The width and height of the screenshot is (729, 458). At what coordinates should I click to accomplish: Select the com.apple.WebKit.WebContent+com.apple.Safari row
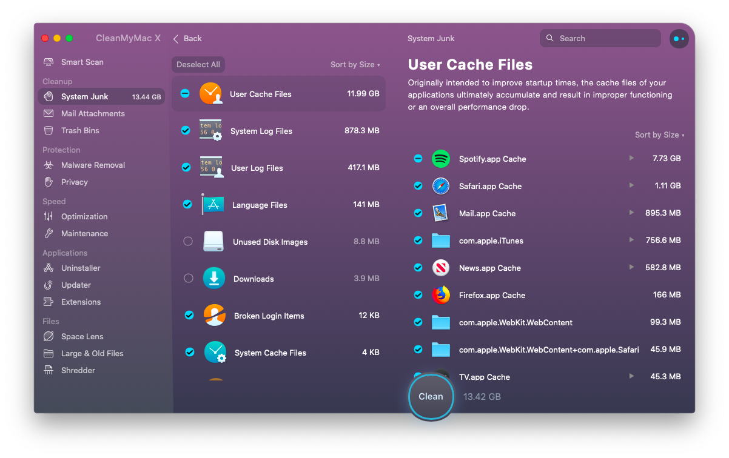(546, 350)
